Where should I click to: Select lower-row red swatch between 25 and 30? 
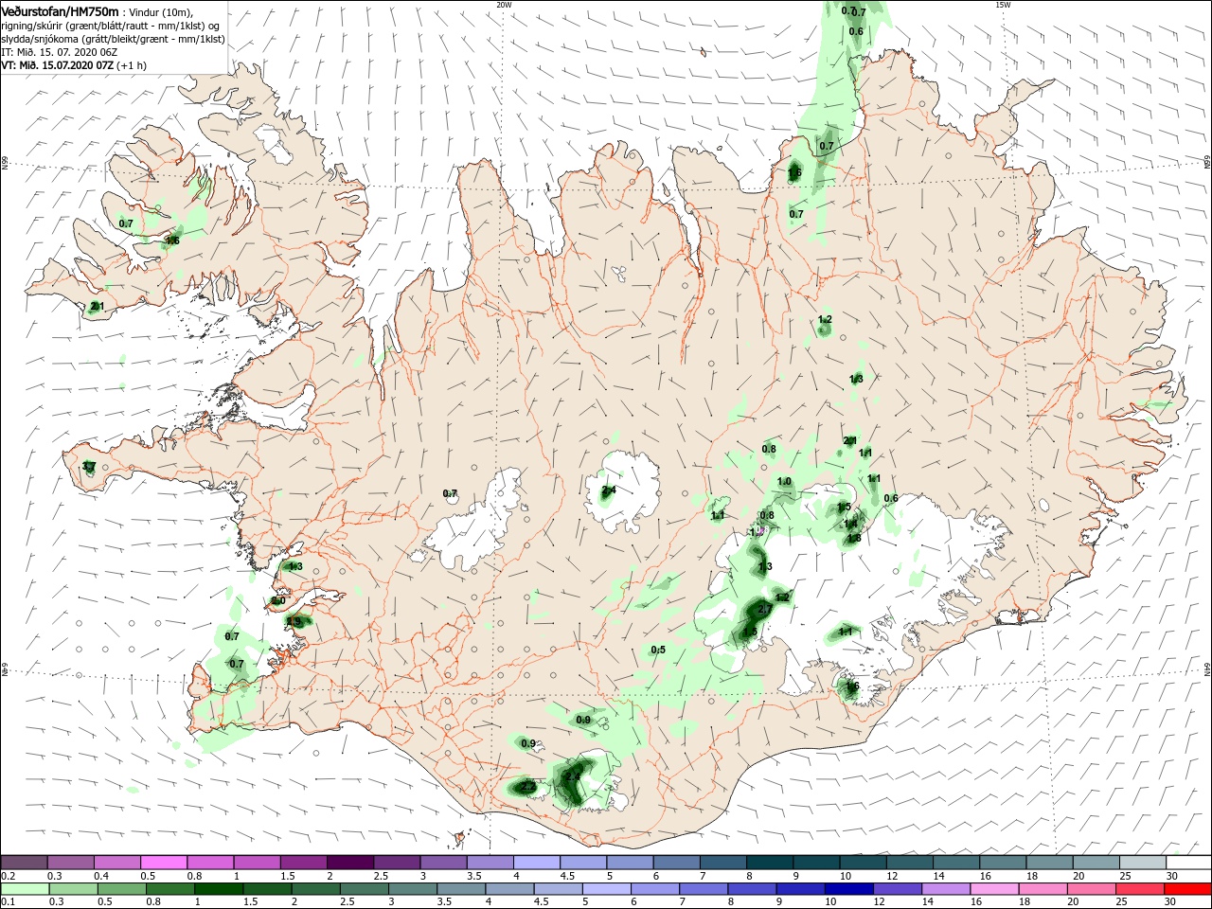[1142, 889]
